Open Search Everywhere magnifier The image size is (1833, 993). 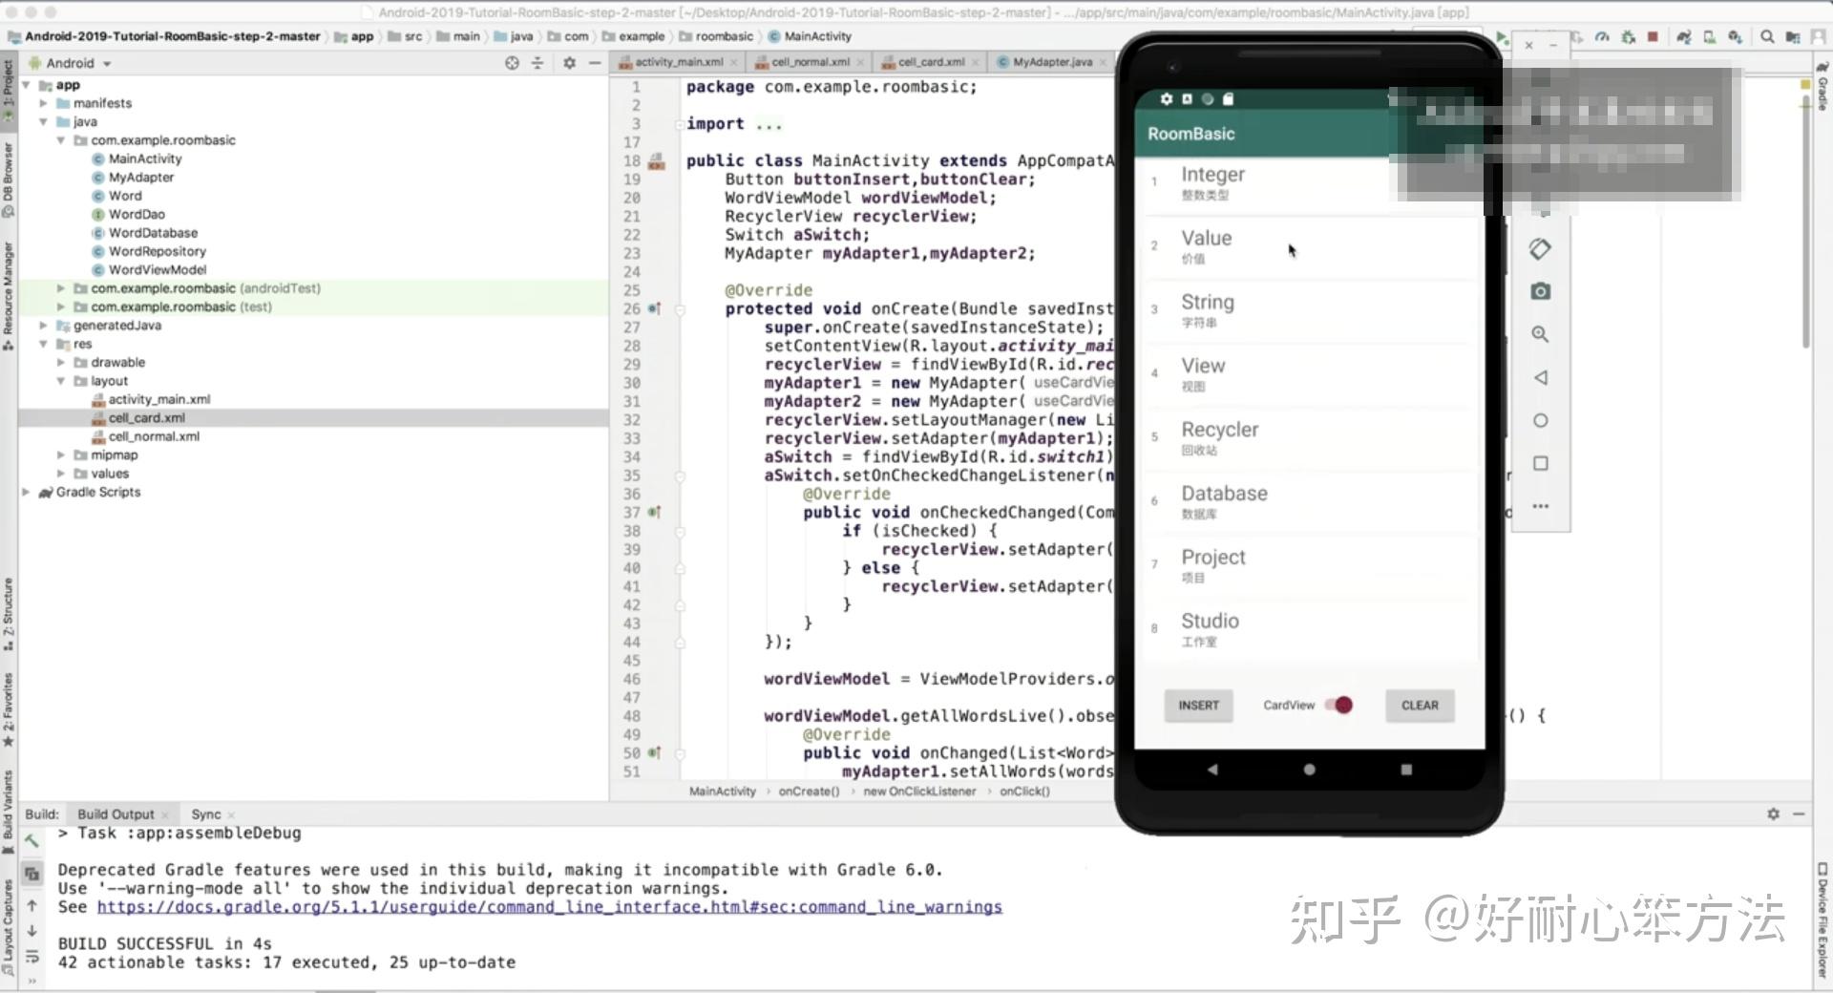[1766, 36]
